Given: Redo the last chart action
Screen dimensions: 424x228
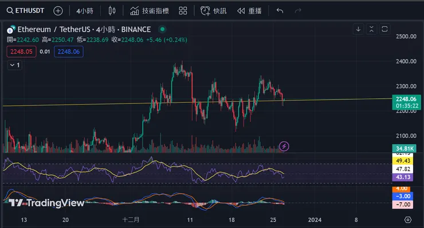Looking at the screenshot, I should pyautogui.click(x=298, y=11).
